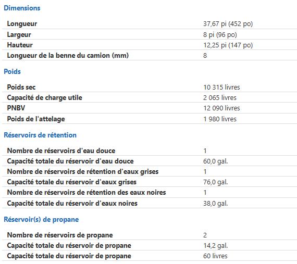This screenshot has height=264, width=297.
Task: Select the Poids de l'attelage value
Action: (220, 119)
